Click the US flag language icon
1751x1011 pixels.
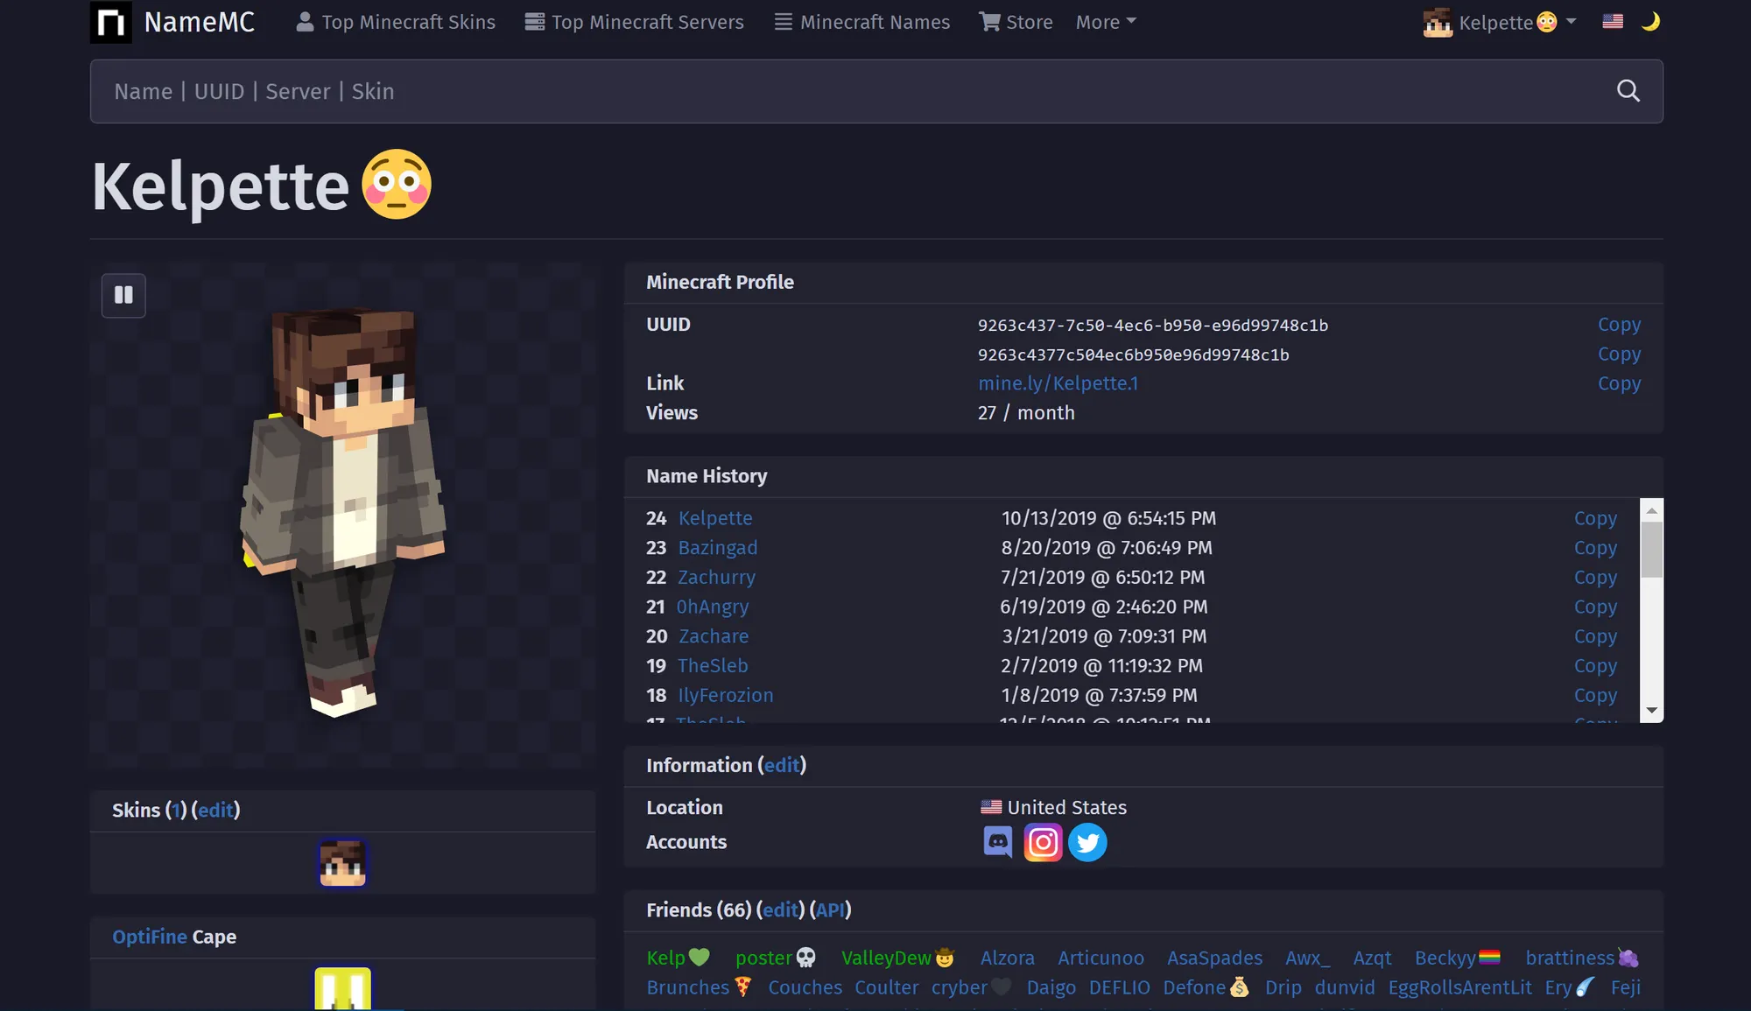coord(1613,22)
